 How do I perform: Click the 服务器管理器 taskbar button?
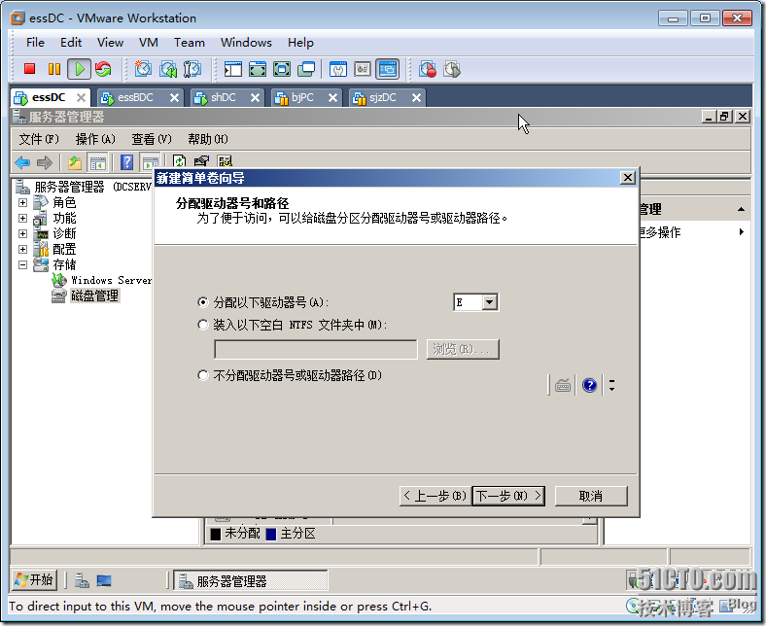[x=250, y=580]
